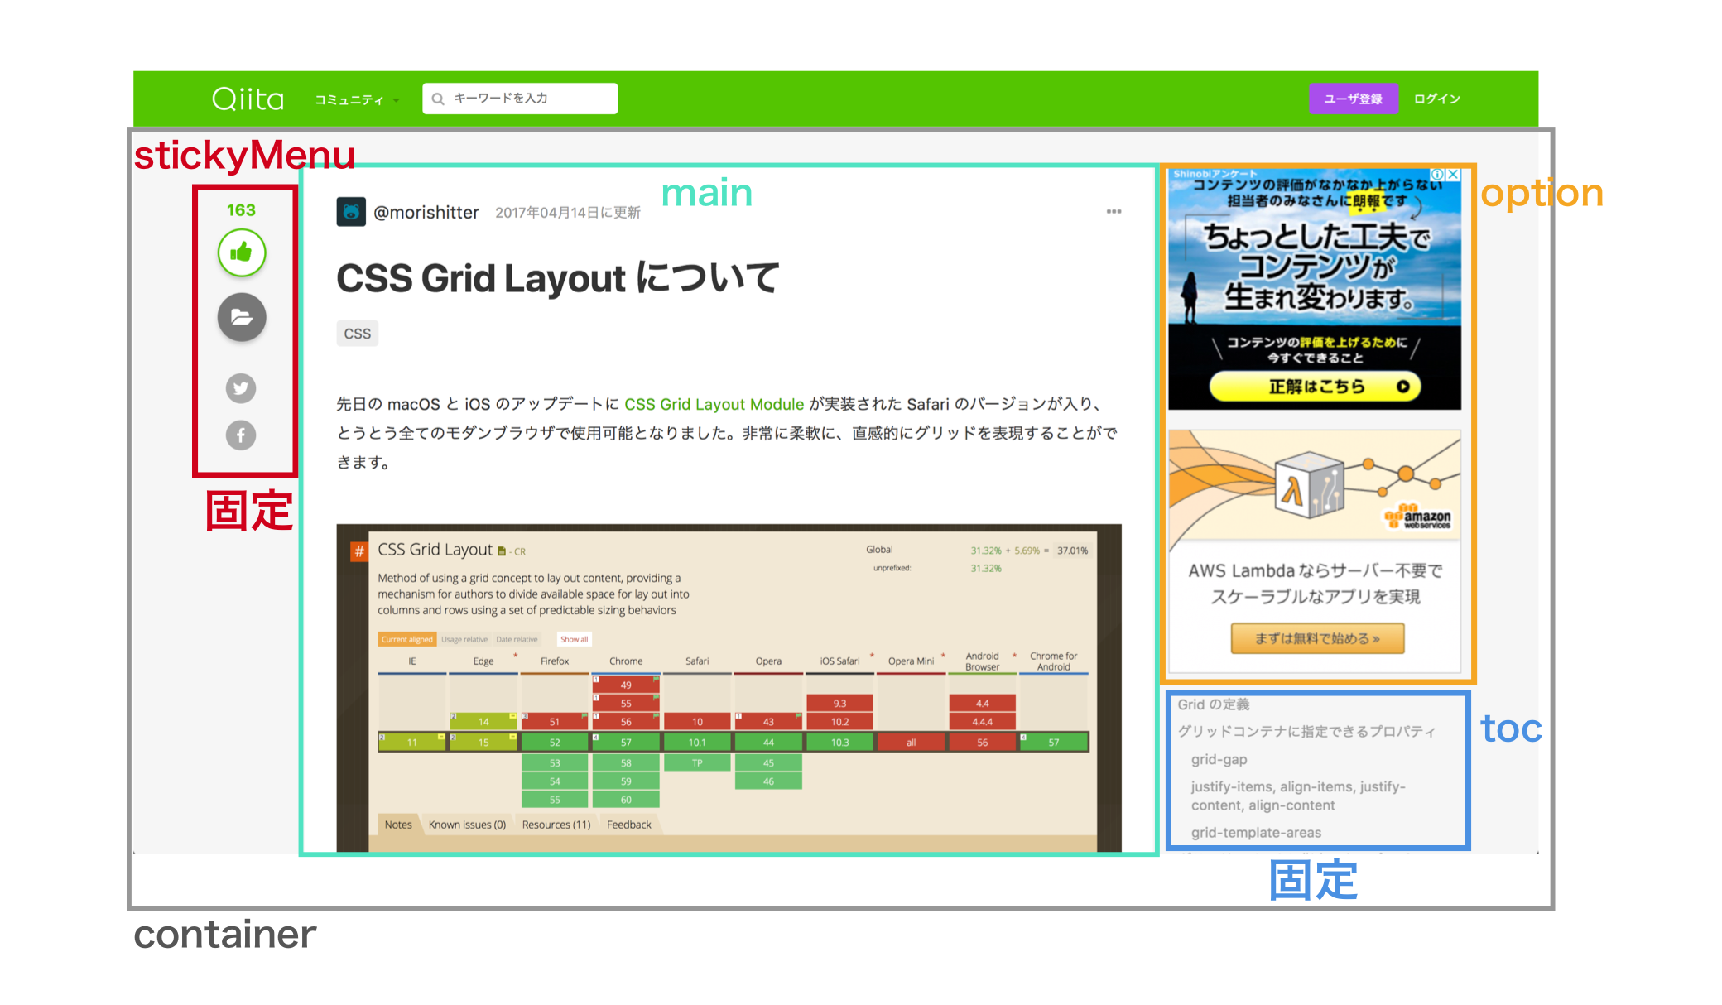Open Resources (11) tab
This screenshot has height=1005, width=1722.
(x=556, y=825)
